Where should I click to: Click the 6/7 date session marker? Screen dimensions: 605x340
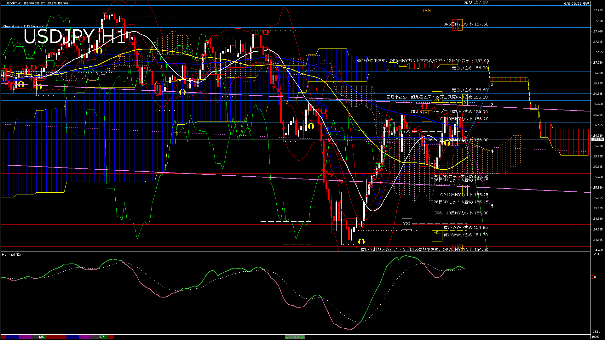102,337
